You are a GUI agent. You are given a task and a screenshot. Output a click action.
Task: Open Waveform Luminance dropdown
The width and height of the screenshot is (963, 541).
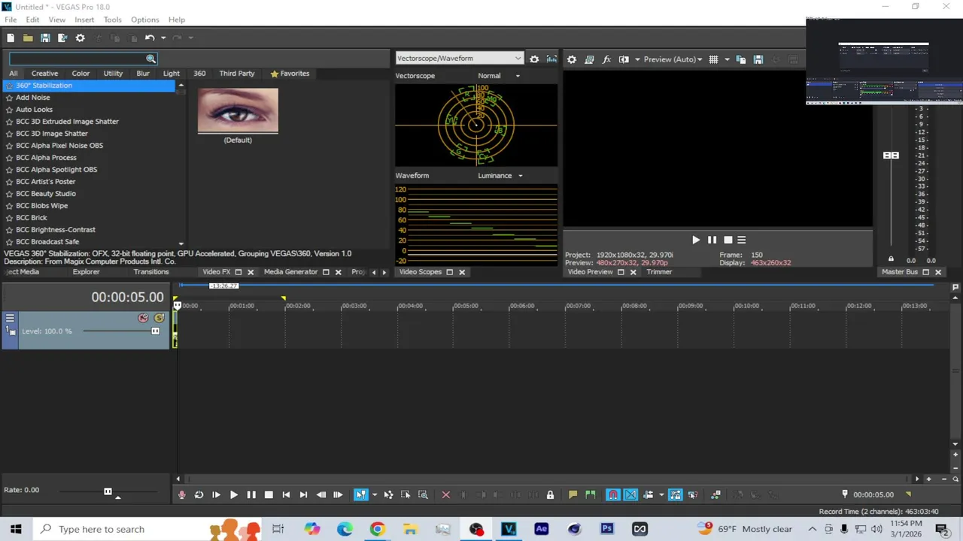tap(500, 176)
